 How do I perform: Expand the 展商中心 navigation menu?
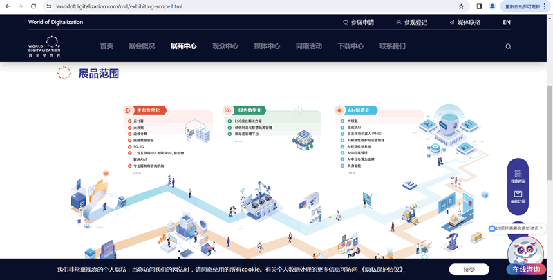click(x=183, y=46)
